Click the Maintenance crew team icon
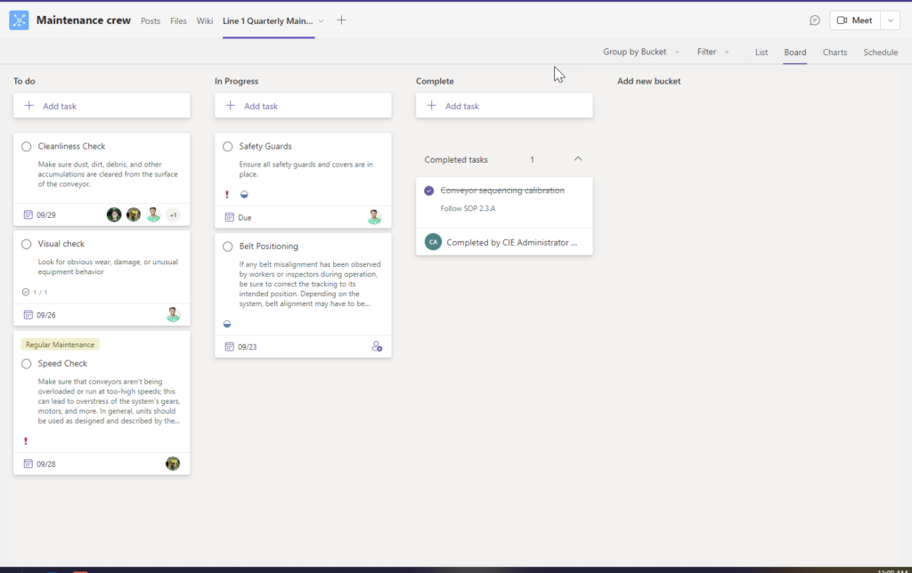 [19, 20]
